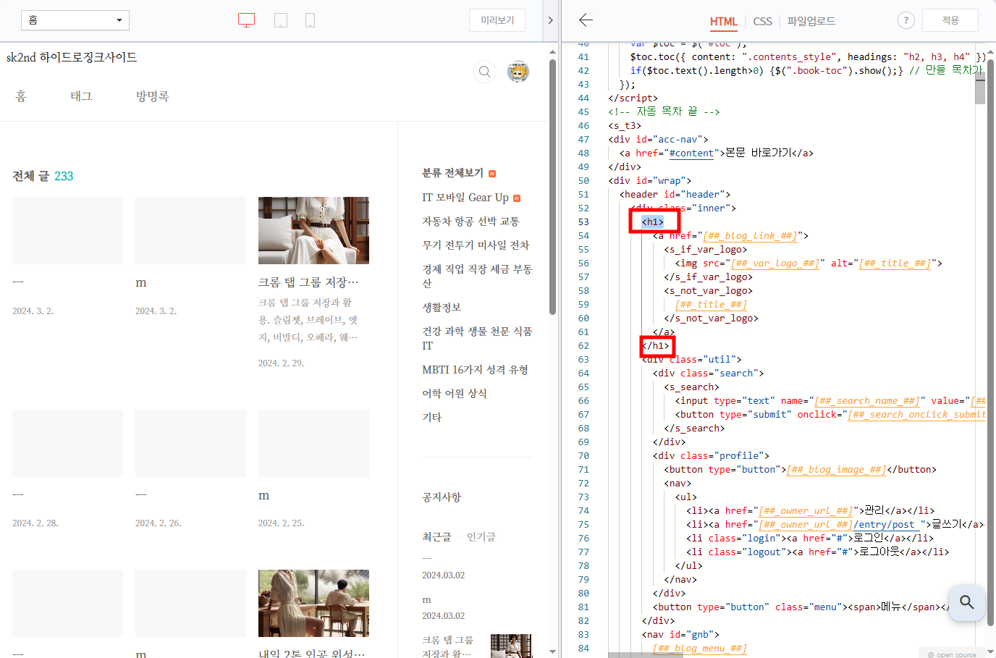Open the help question mark icon
Screen dimensions: 996x658
click(906, 20)
